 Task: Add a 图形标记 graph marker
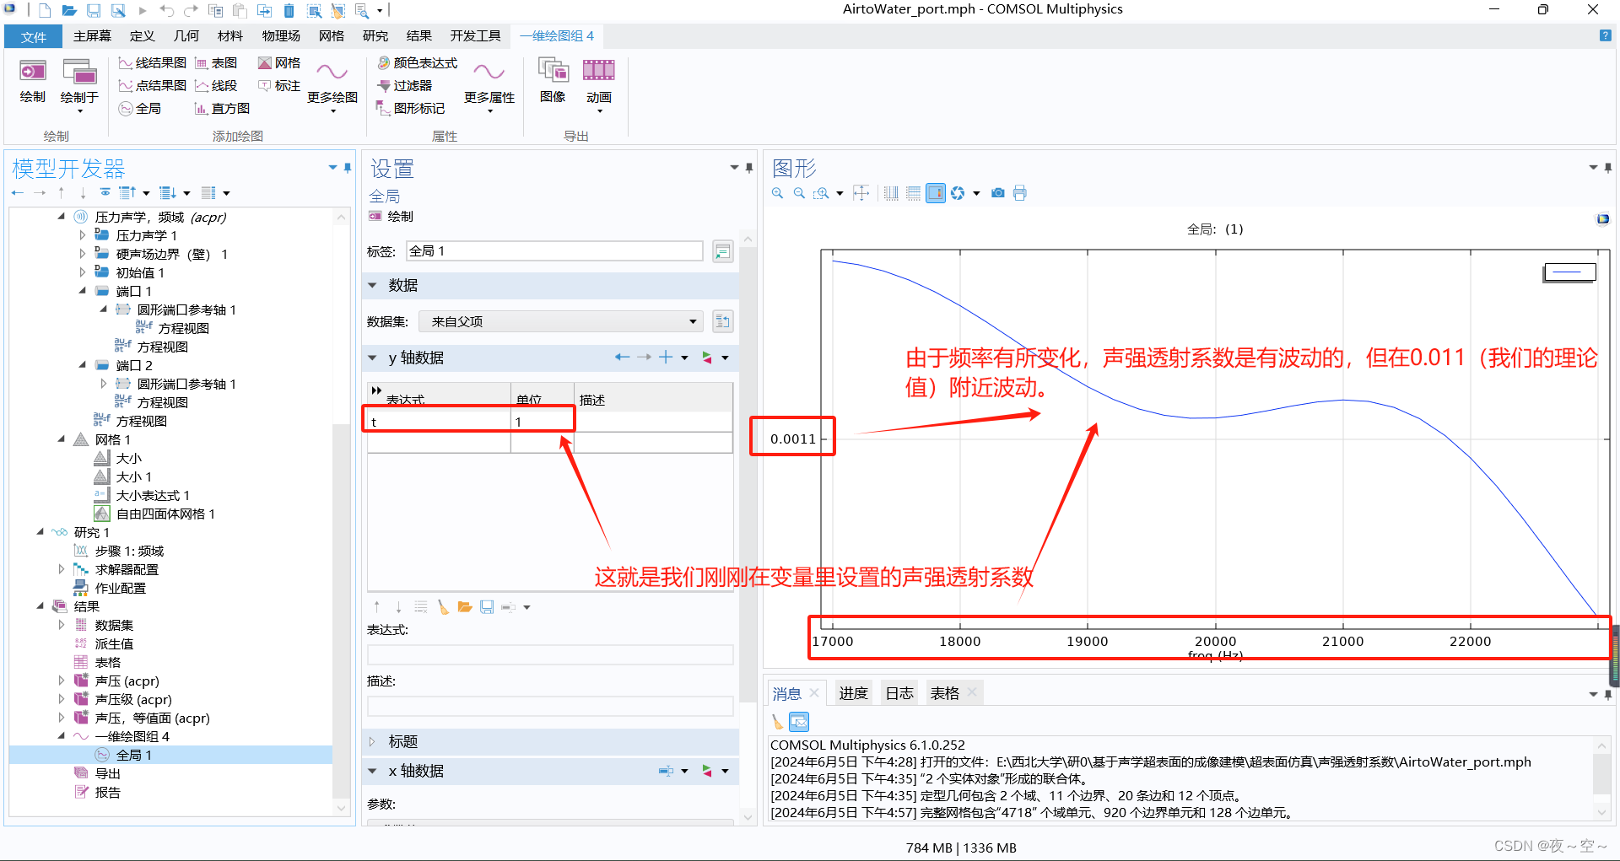pyautogui.click(x=411, y=109)
